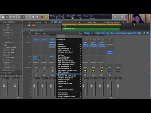Collapse the Region inspector disclosure triangle

[x=2, y=22]
